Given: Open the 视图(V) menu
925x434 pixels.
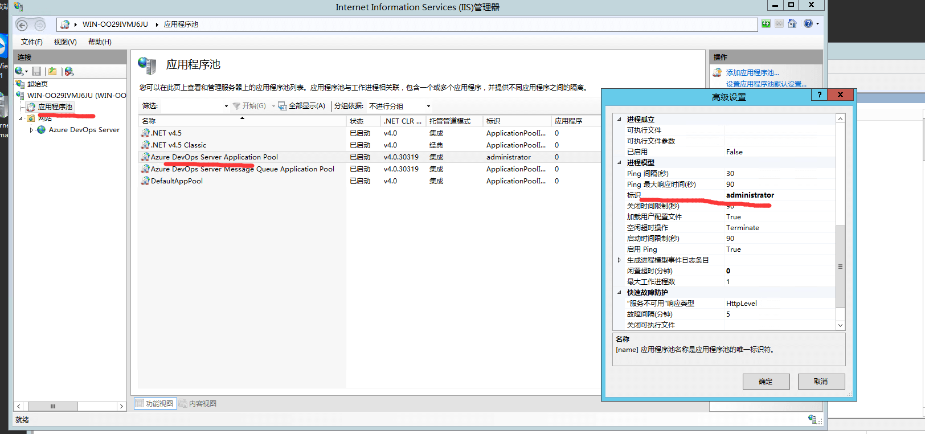Looking at the screenshot, I should (65, 42).
